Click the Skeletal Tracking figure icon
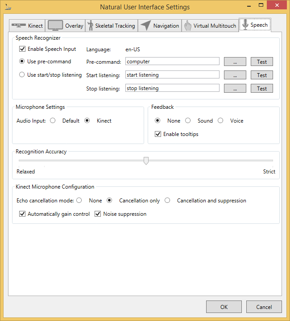Screen dimensions: 290x321 (91, 25)
